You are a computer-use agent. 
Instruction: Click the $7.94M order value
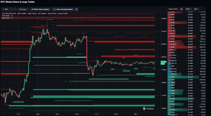[191, 99]
